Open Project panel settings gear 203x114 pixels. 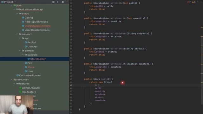pos(63,2)
